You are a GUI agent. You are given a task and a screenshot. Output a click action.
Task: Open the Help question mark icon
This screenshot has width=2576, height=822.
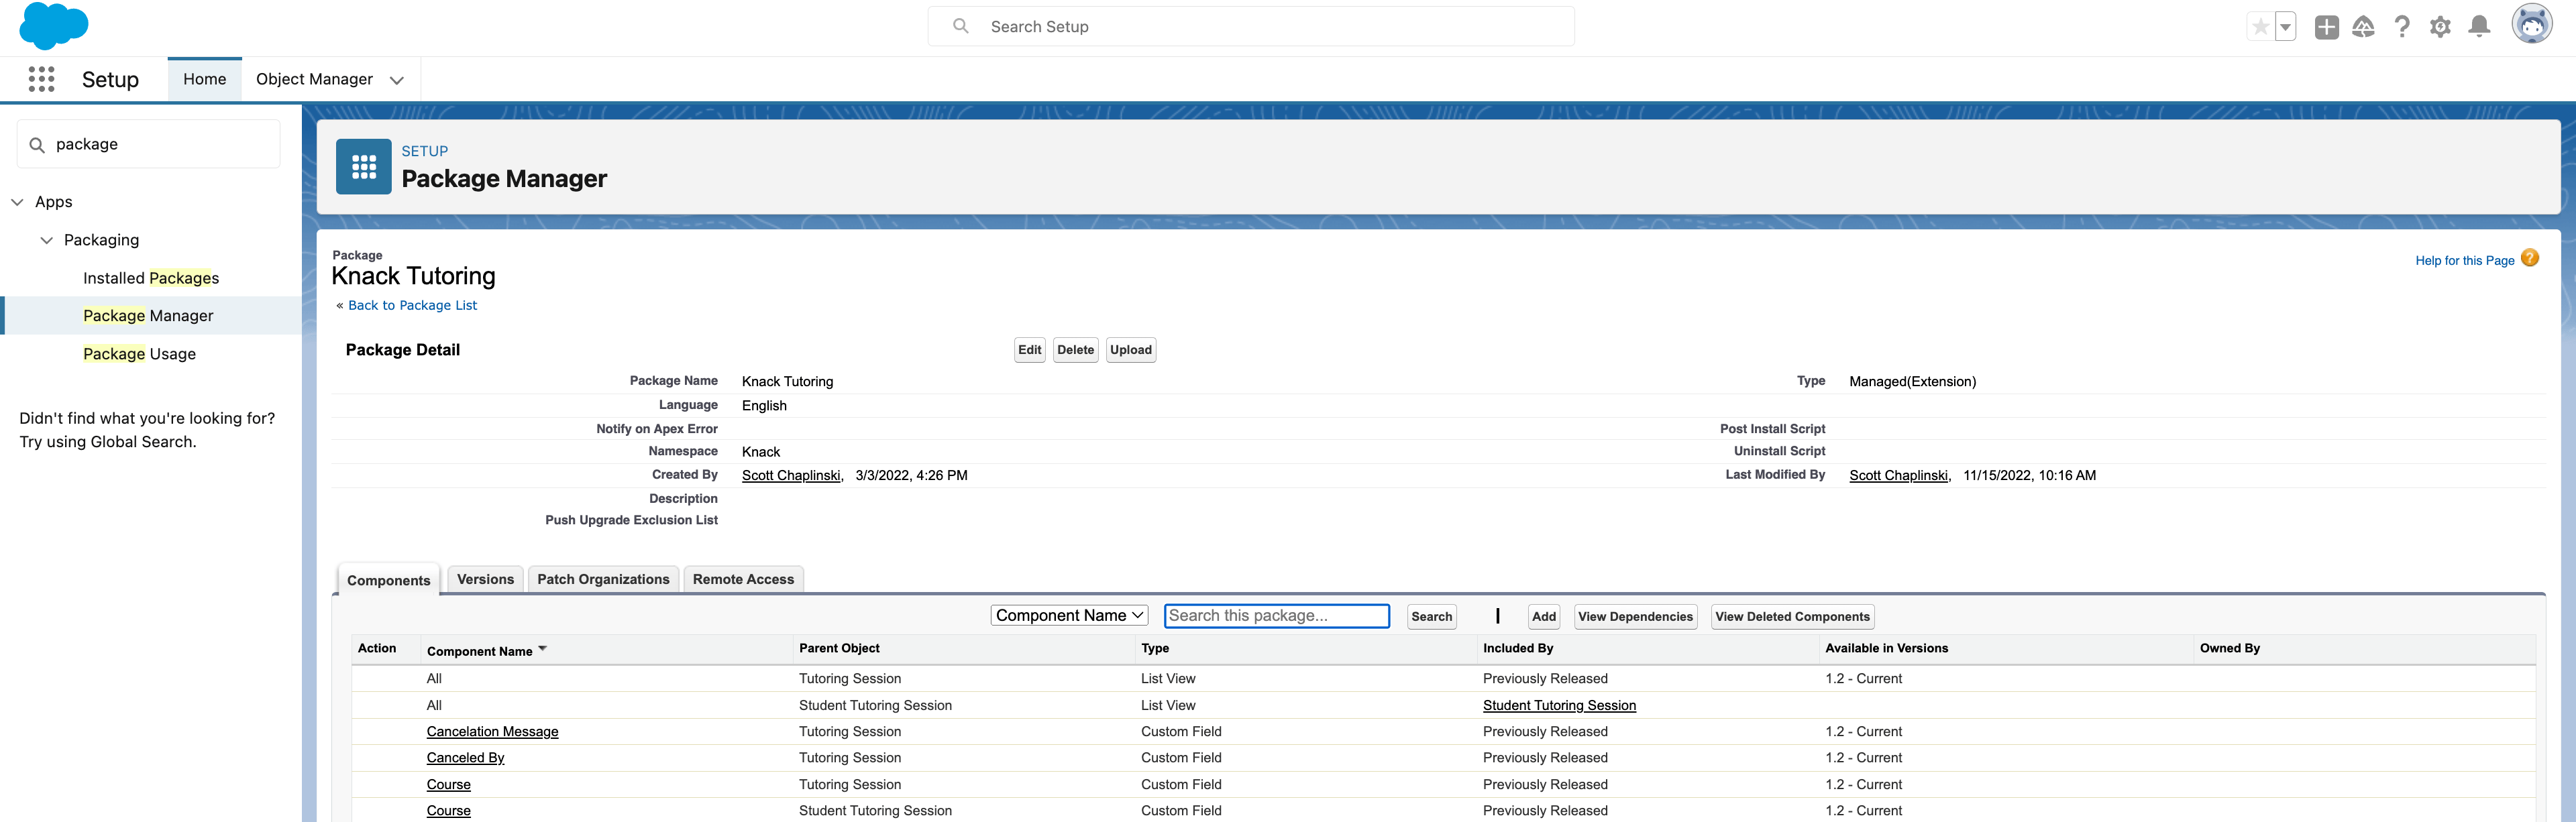(x=2402, y=26)
